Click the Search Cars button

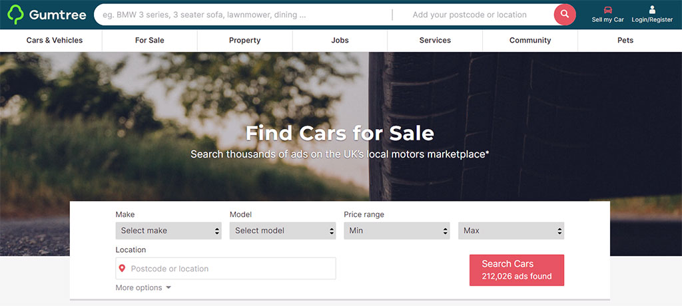tap(517, 270)
